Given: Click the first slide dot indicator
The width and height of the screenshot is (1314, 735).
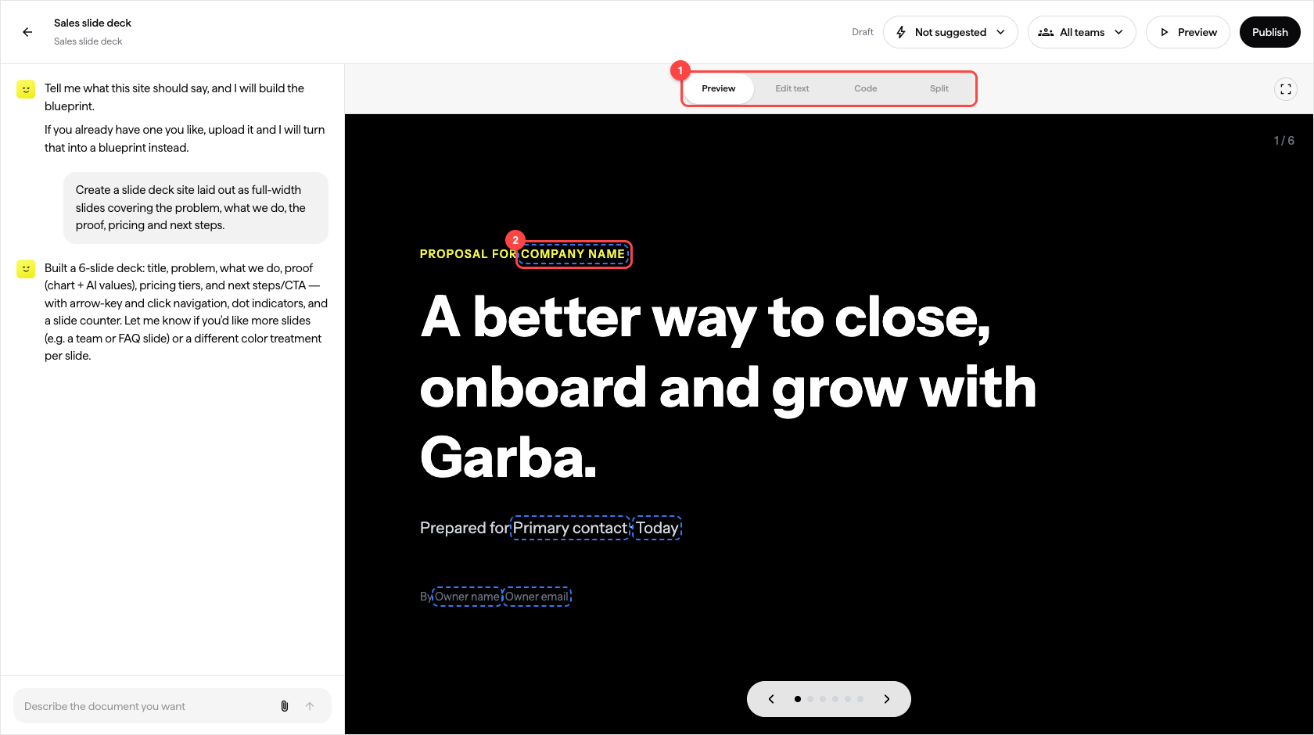Looking at the screenshot, I should coord(798,699).
